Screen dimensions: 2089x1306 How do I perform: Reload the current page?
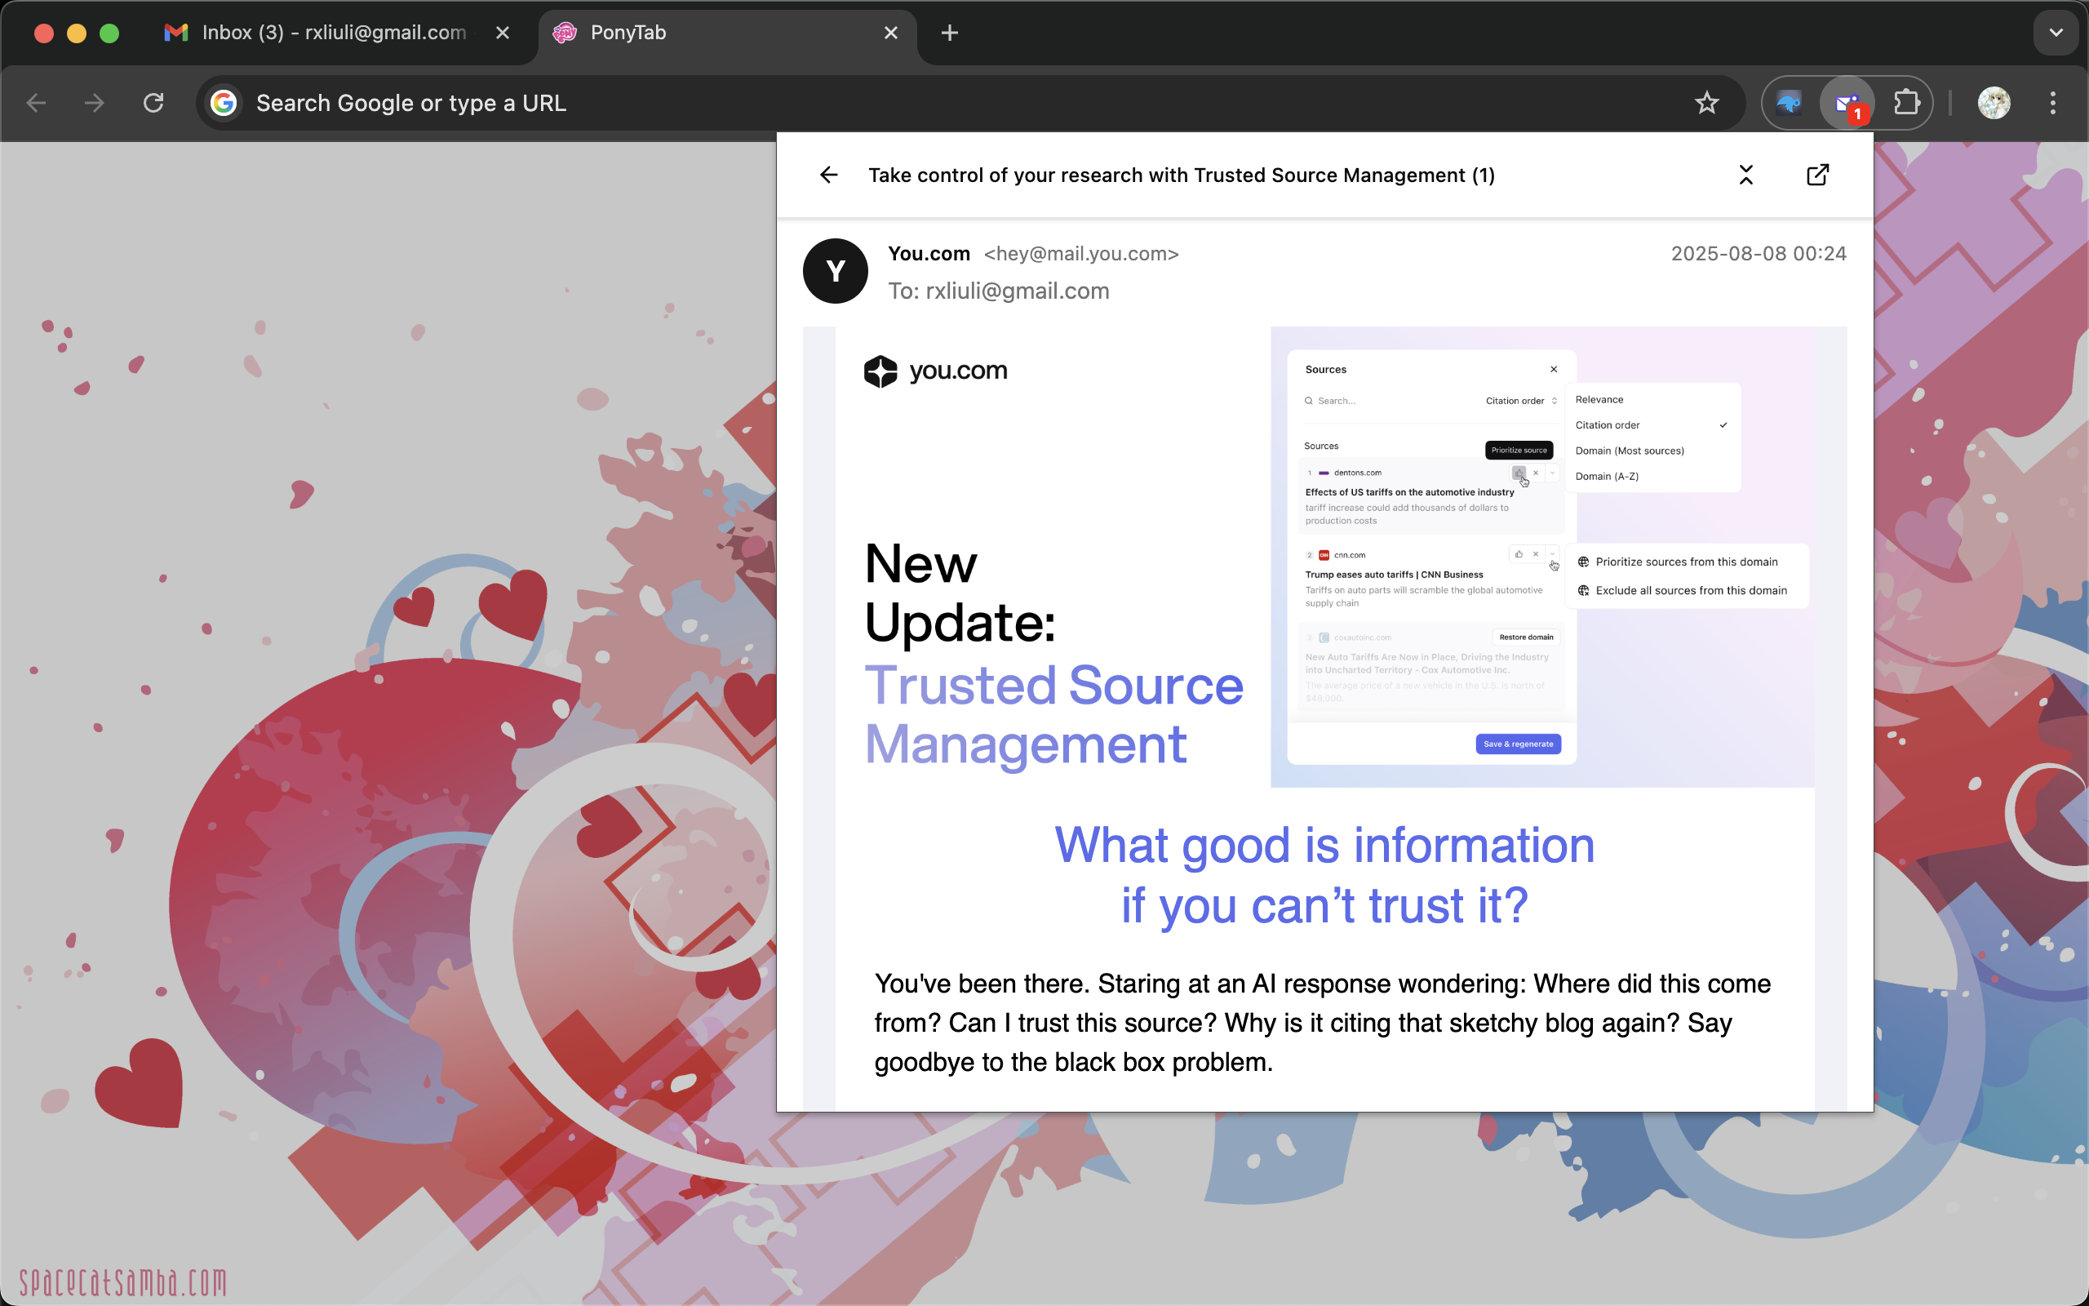pyautogui.click(x=153, y=104)
